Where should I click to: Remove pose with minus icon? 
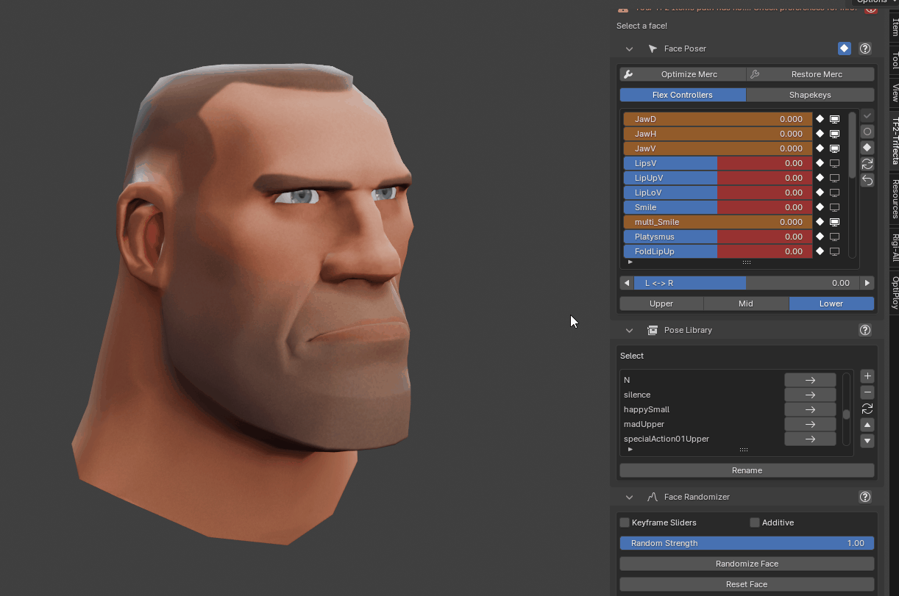coord(867,392)
